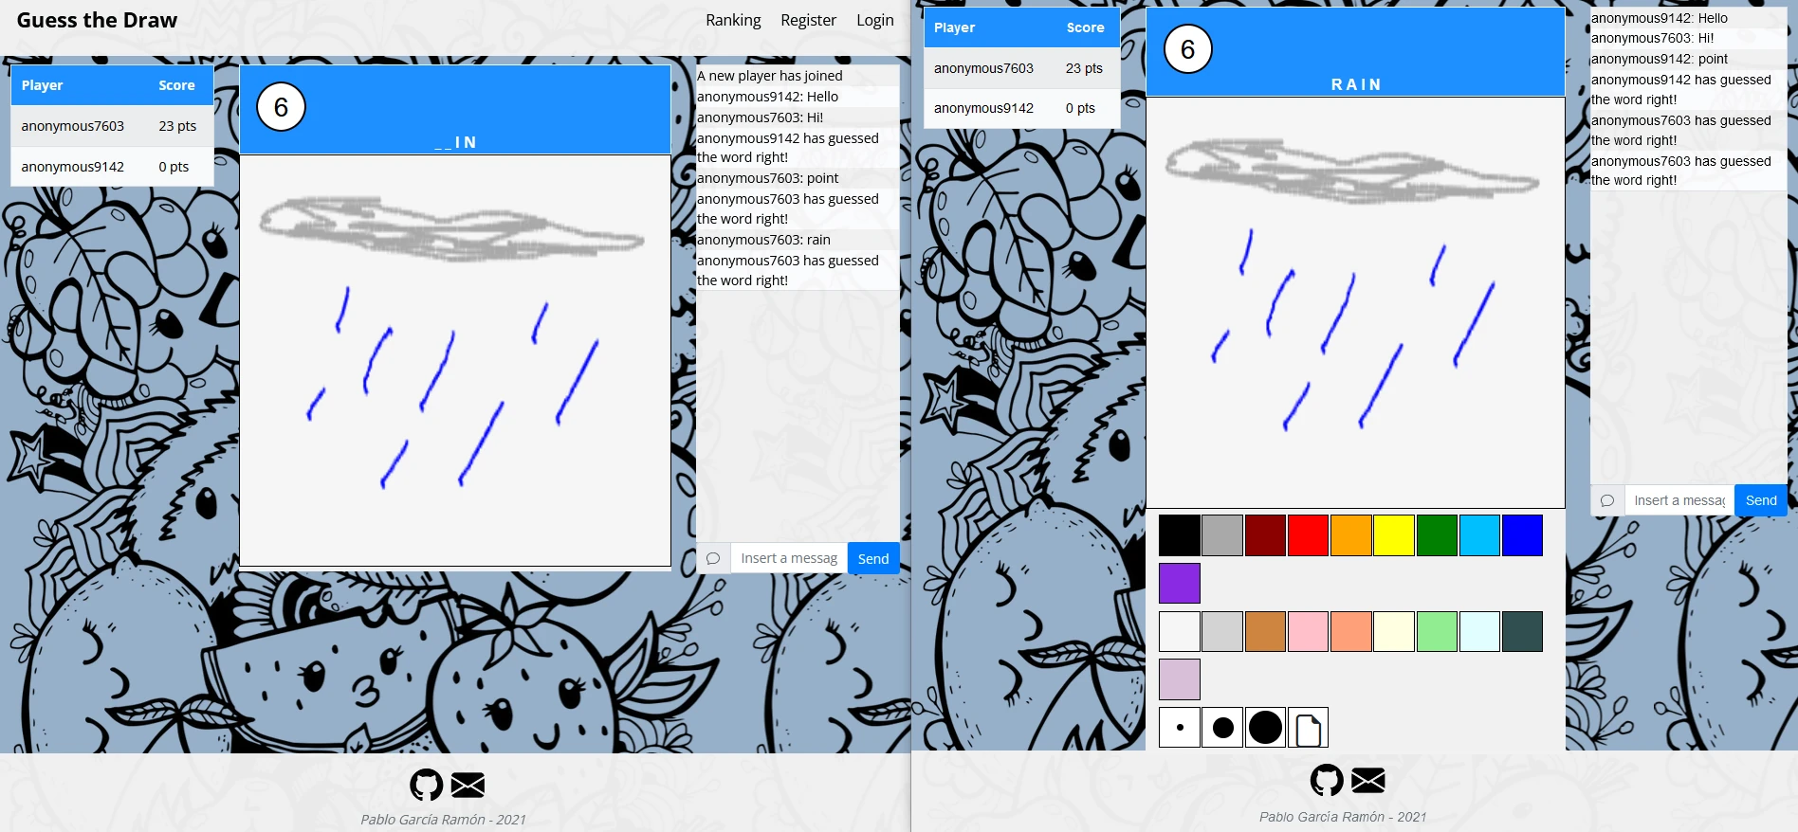
Task: Open the Ranking page
Action: tap(733, 20)
